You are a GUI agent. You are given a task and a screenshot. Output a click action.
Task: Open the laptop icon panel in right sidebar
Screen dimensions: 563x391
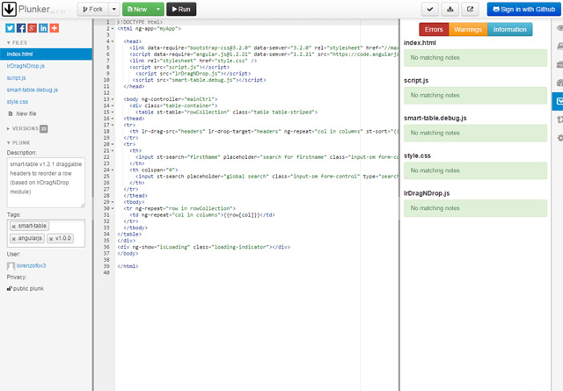tap(559, 46)
